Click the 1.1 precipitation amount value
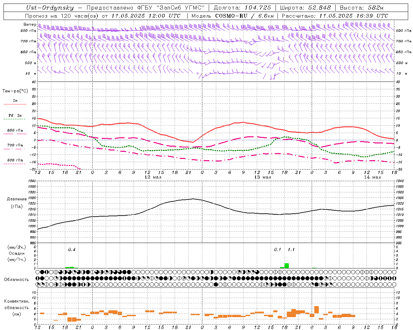413x330 pixels. 291,249
